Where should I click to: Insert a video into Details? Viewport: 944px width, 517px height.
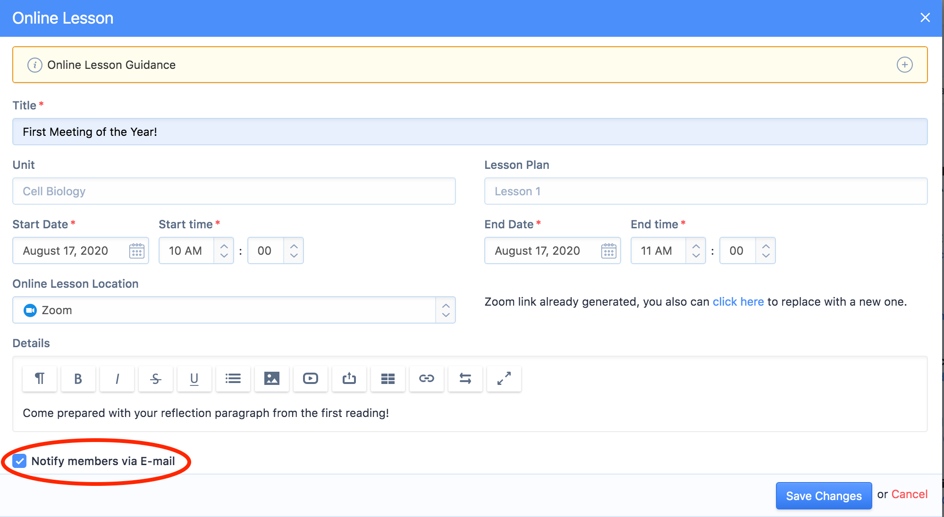coord(310,379)
